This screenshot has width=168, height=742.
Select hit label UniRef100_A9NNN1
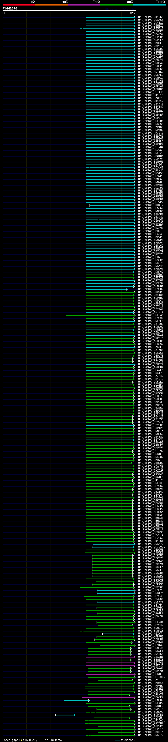click(150, 286)
